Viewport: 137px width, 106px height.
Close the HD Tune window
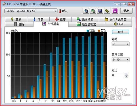click(x=131, y=4)
